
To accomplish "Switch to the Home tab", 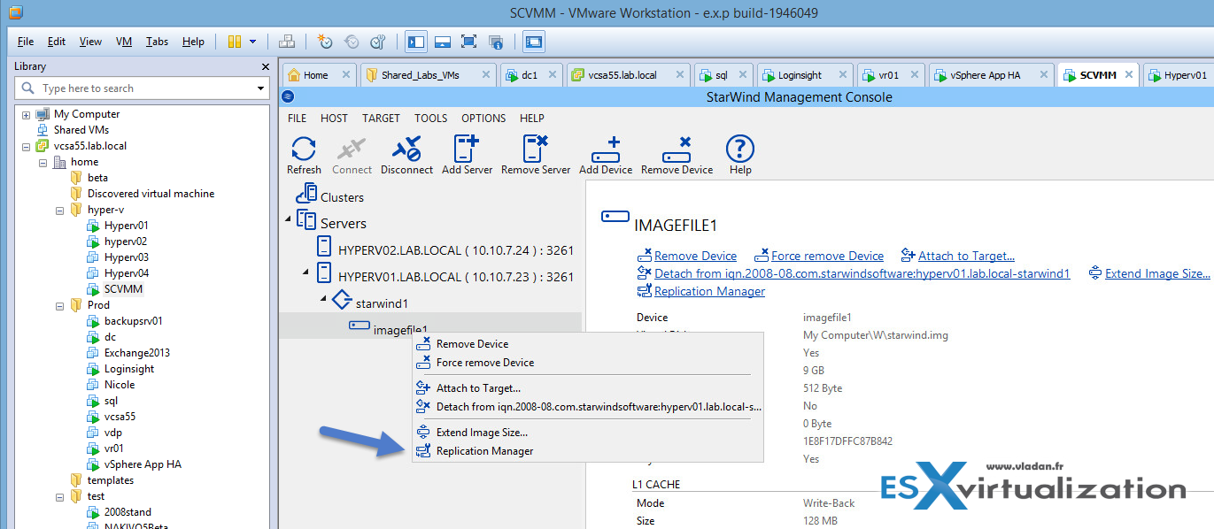I will [315, 75].
